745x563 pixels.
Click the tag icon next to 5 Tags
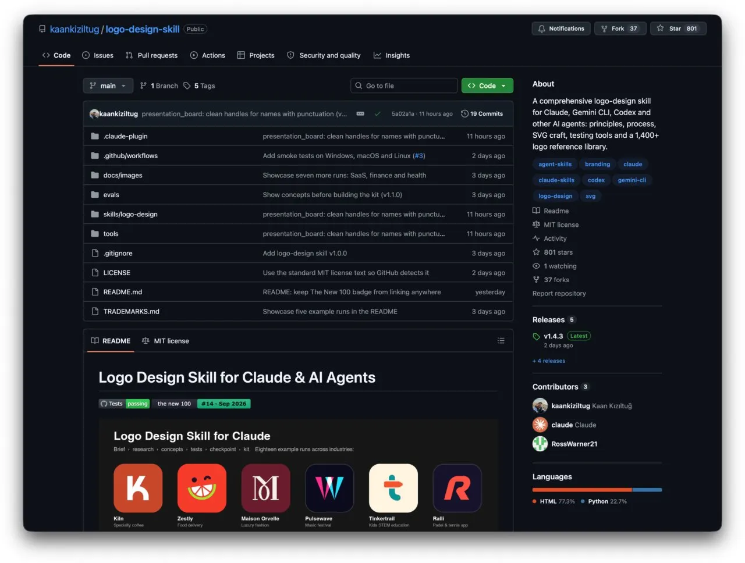(187, 85)
